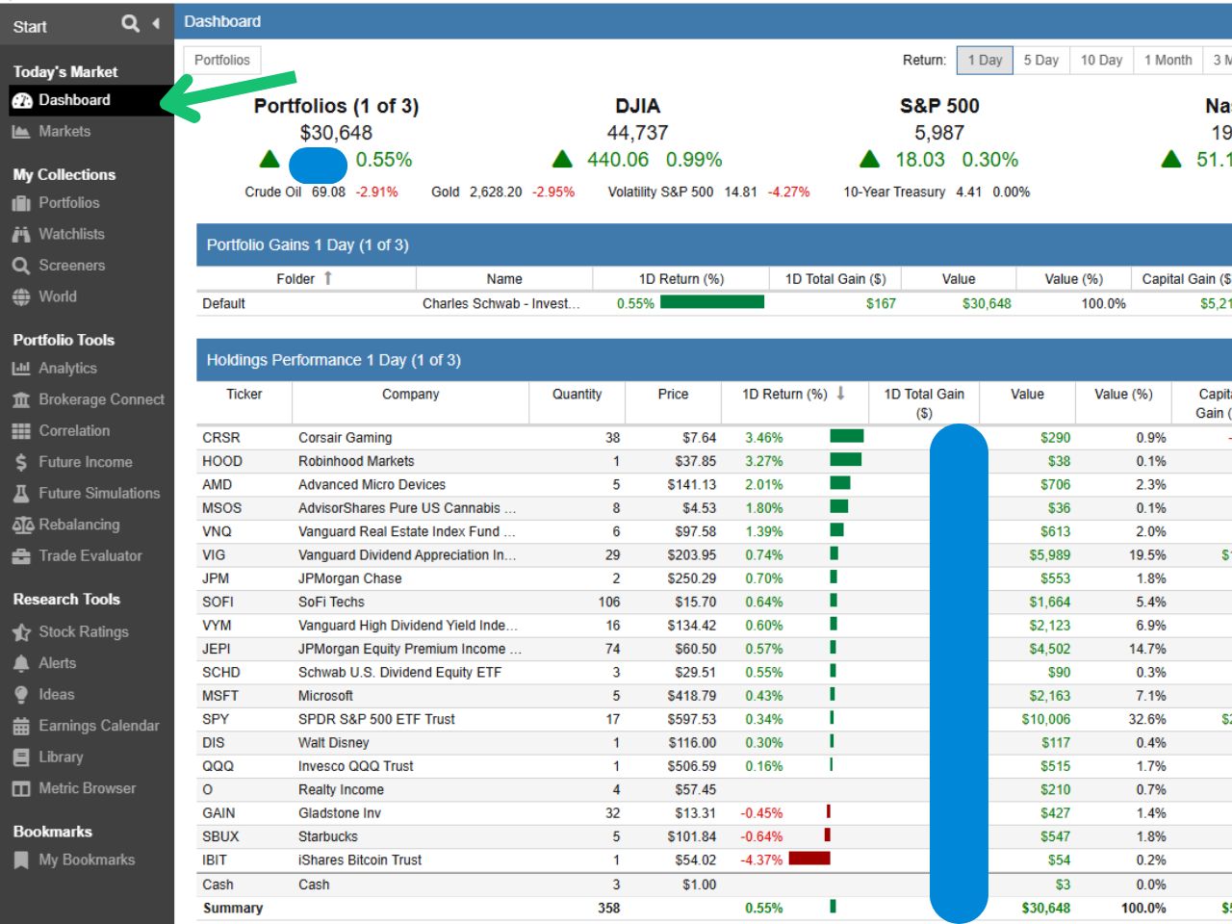
Task: Click Advanced Micro Devices company name
Action: [372, 484]
